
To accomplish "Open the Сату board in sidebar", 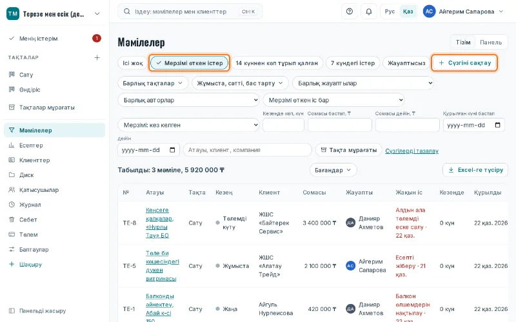I will pos(26,75).
